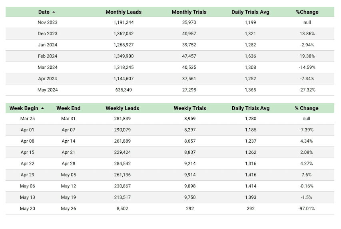Image resolution: width=341 pixels, height=229 pixels.
Task: Sort by Monthly Trials column header
Action: point(189,12)
